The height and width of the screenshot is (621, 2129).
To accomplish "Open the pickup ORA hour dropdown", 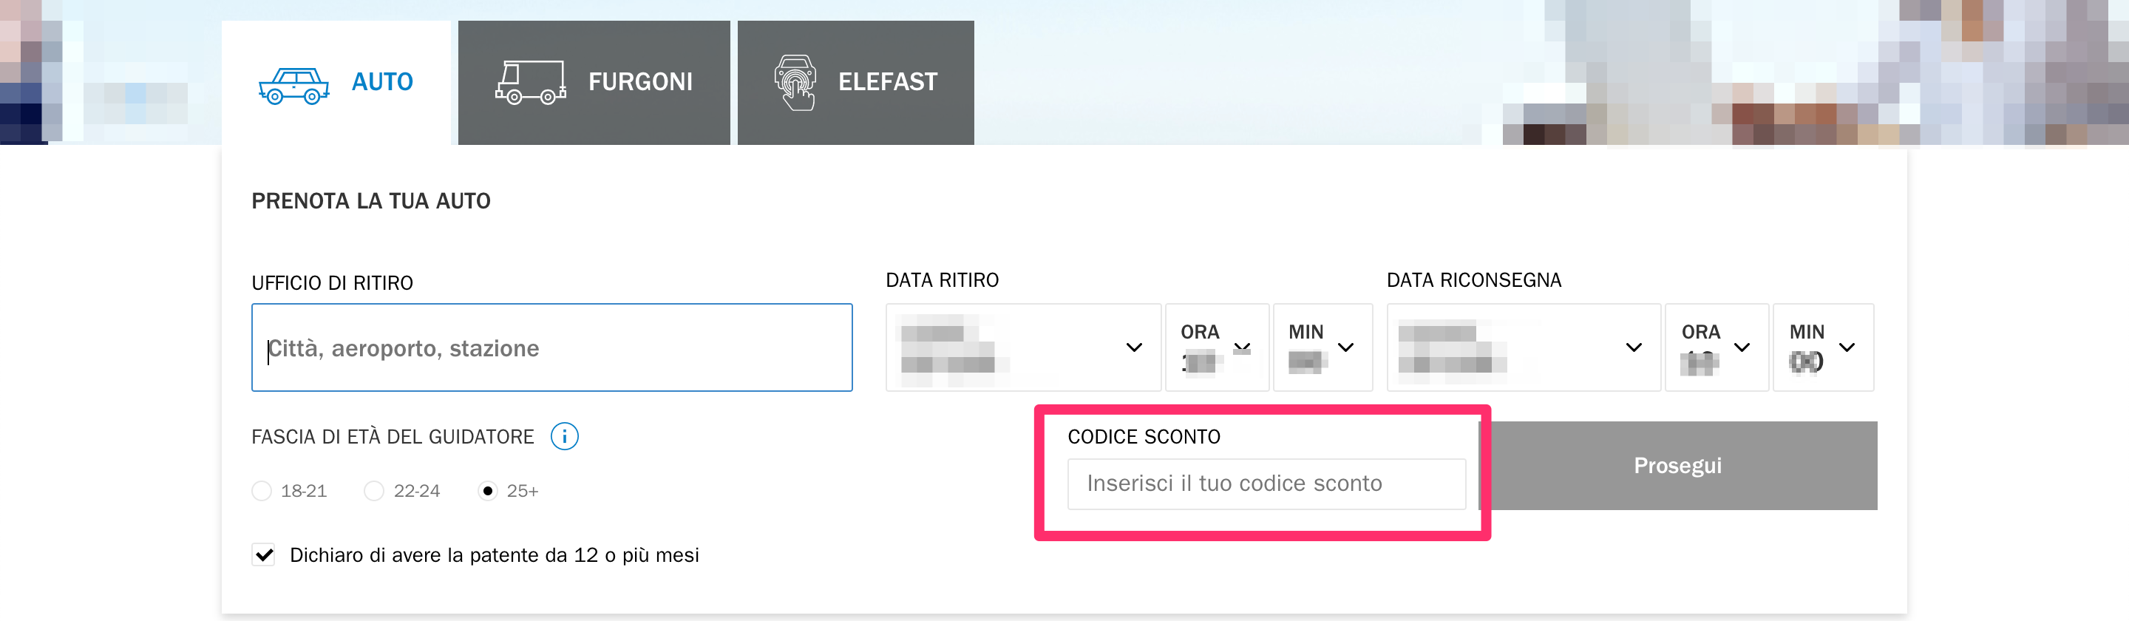I will tap(1217, 347).
